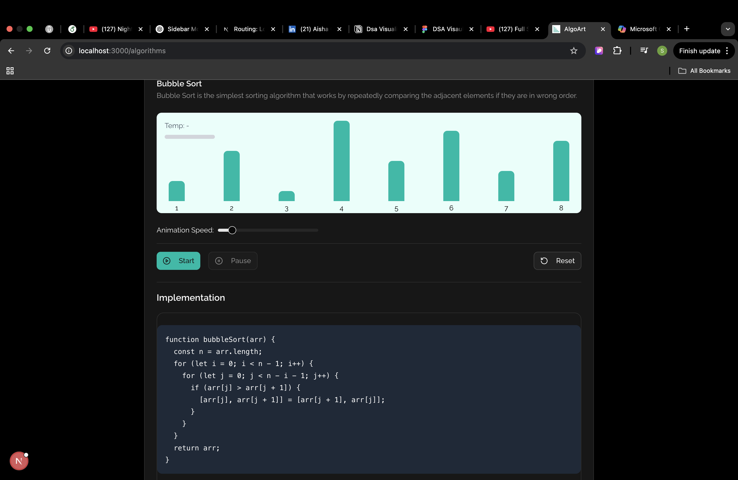Click the Pause button
738x480 pixels.
tap(233, 261)
